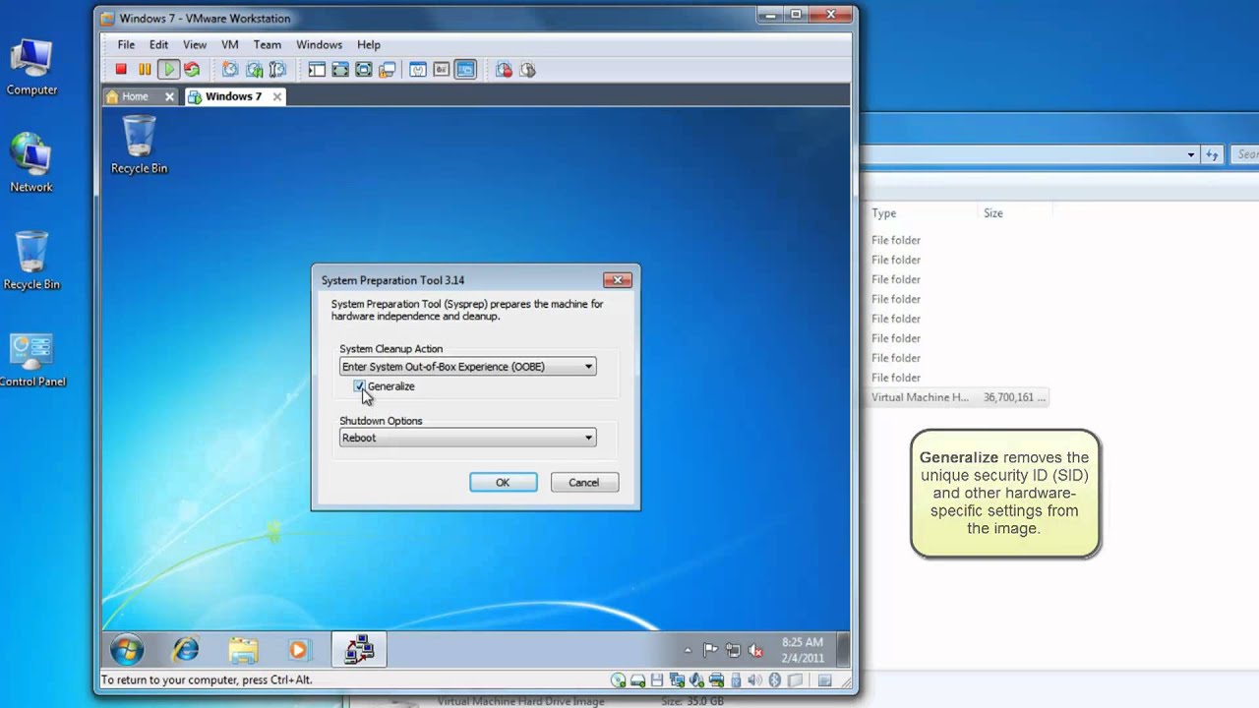Click the Appliance View toolbar icon

click(x=442, y=70)
